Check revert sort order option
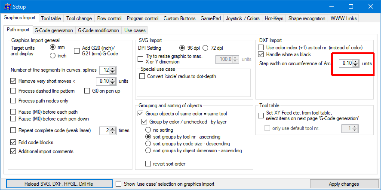This screenshot has width=381, height=190. 149,163
